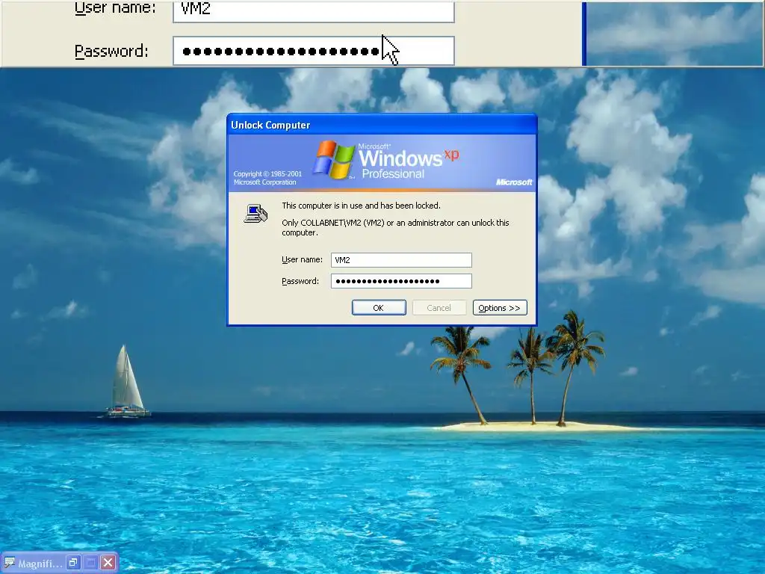
Task: Click the 'Password:' label in dialog
Action: [300, 281]
